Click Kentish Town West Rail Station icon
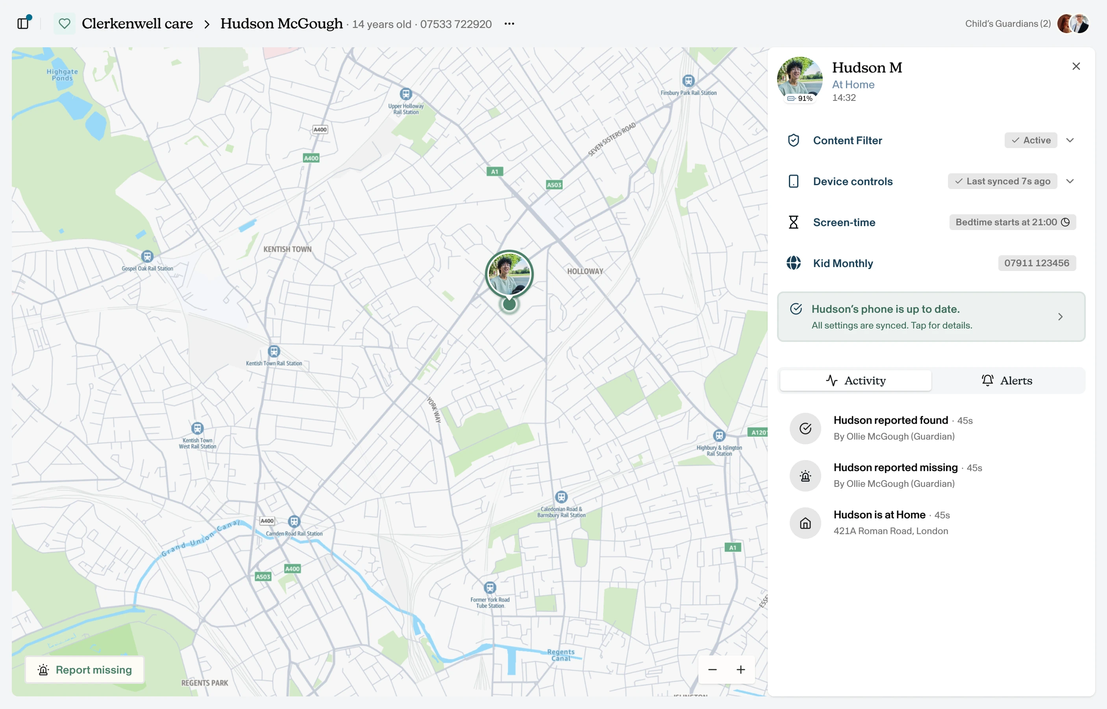This screenshot has height=709, width=1107. point(197,429)
